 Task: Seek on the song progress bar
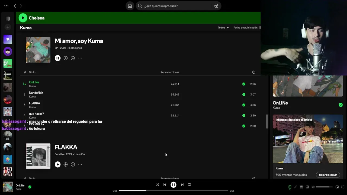[x=173, y=191]
